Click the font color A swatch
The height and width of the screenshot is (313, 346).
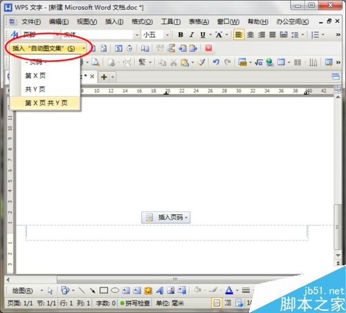[229, 290]
